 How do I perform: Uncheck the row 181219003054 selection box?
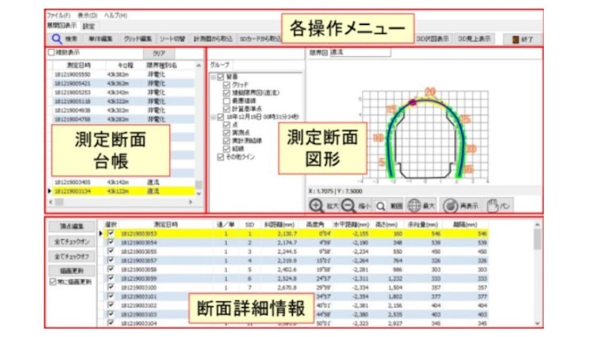coord(110,242)
